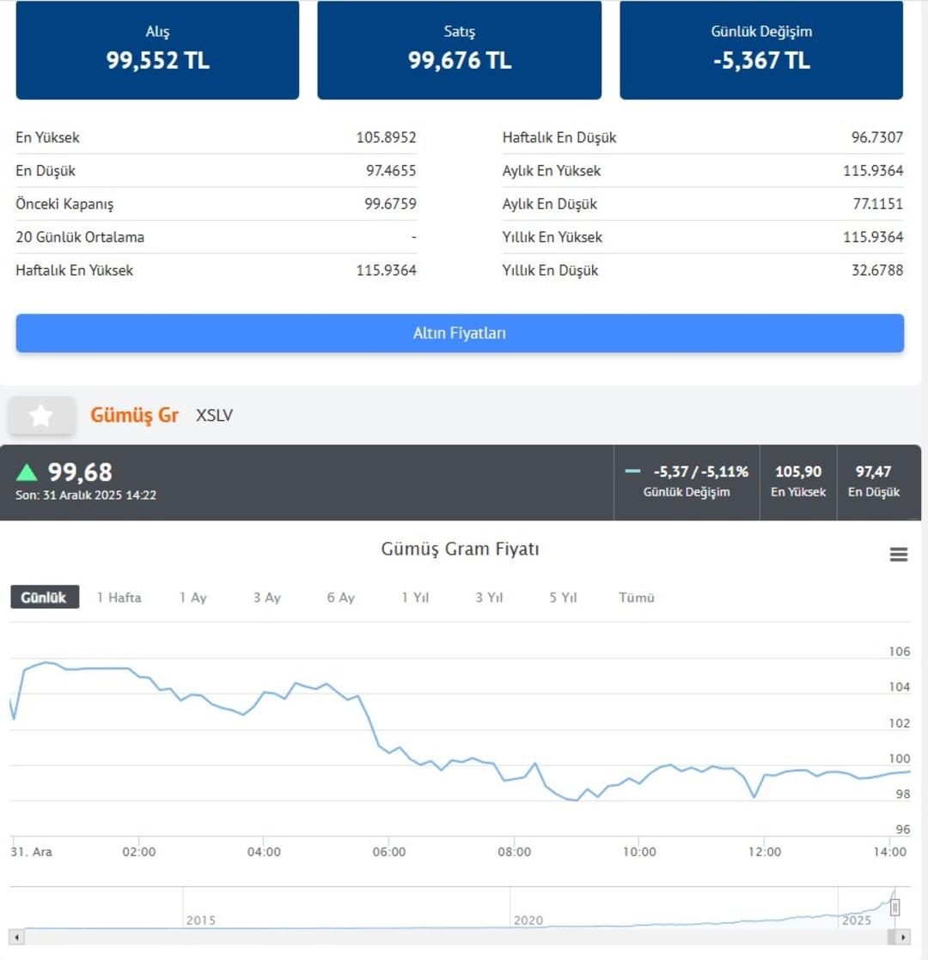Click the navigator range handle
The height and width of the screenshot is (960, 928).
[894, 908]
